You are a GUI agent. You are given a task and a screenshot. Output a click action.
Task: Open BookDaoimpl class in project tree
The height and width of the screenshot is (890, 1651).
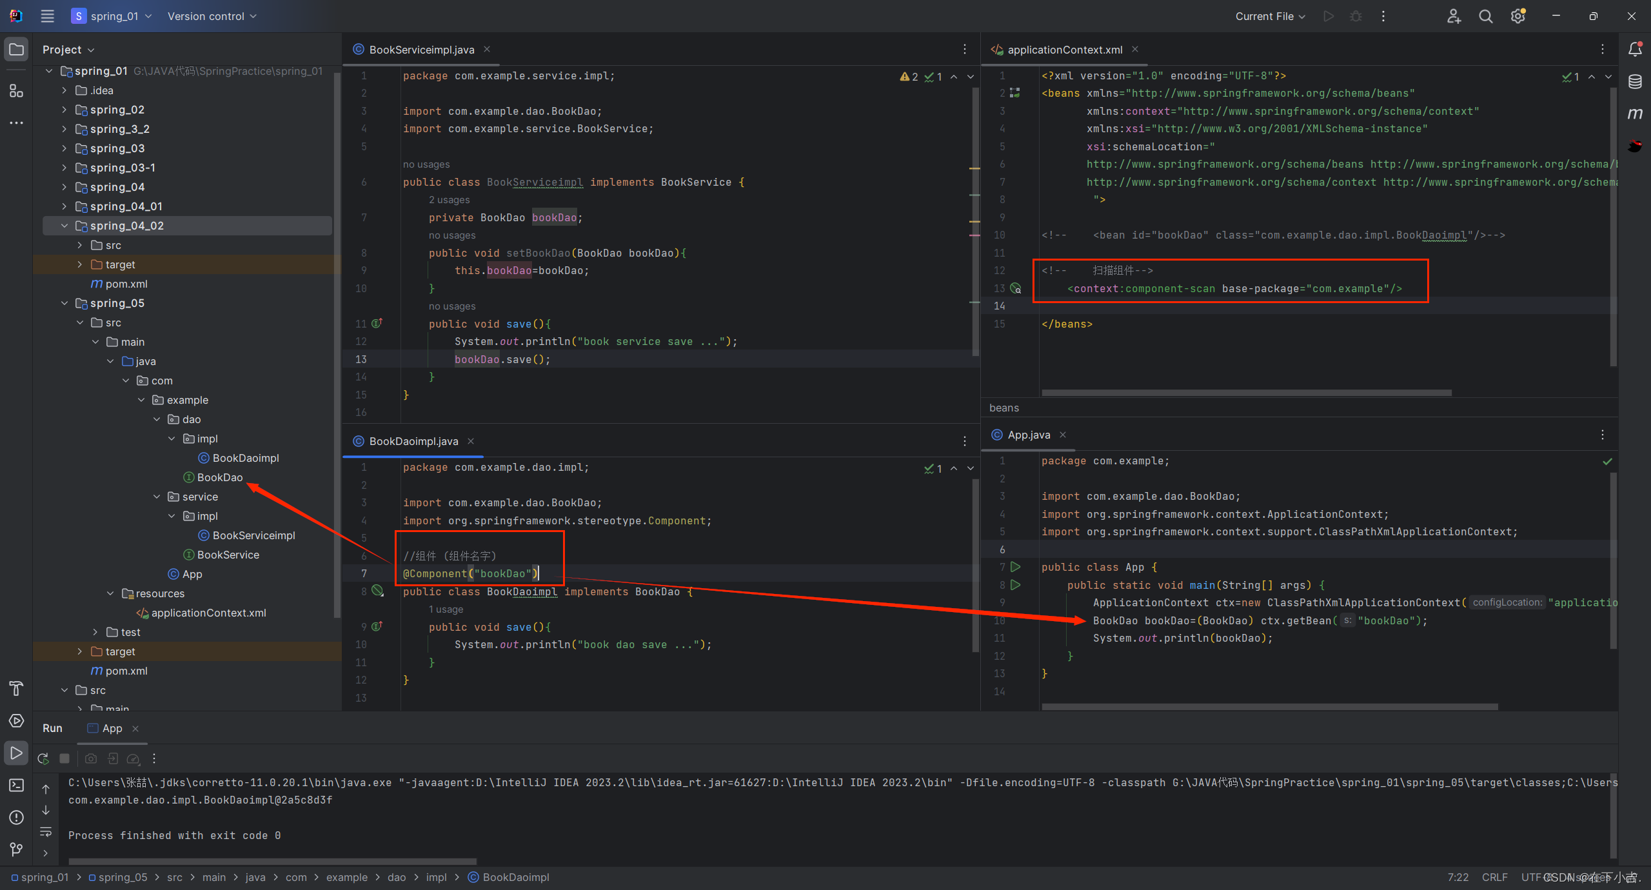(x=246, y=458)
